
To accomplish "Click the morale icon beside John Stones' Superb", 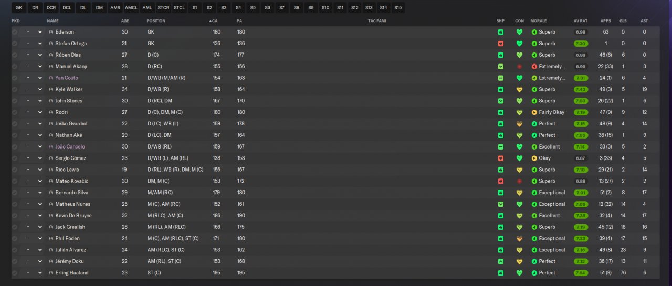I will [534, 101].
